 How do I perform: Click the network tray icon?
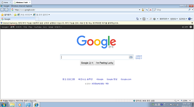tap(175, 105)
